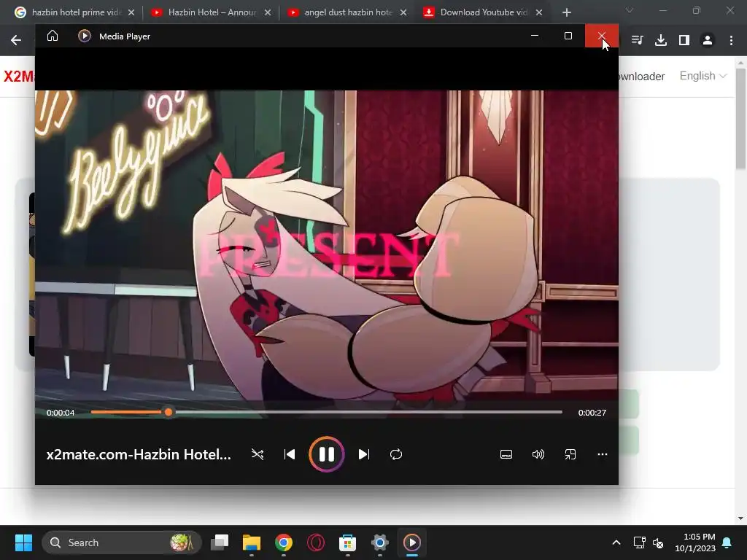Click the scrollbar down arrow in browser
Image resolution: width=747 pixels, height=560 pixels.
tap(740, 518)
